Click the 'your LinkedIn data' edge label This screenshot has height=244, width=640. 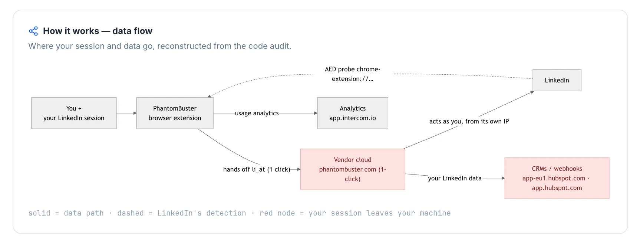point(455,178)
